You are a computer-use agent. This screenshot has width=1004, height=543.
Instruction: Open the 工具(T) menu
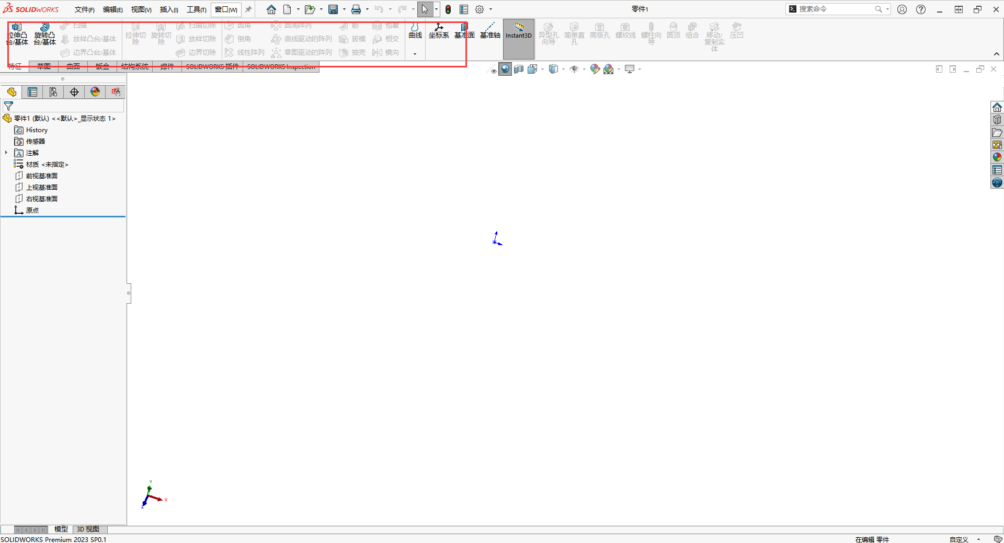pyautogui.click(x=196, y=9)
